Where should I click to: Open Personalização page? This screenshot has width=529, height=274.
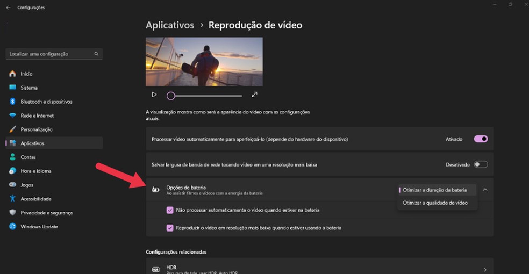(x=37, y=129)
